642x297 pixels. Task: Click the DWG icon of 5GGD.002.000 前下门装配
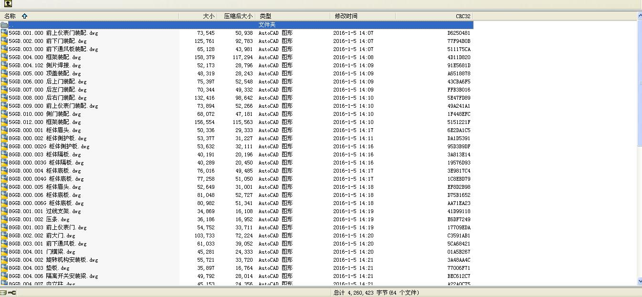4,41
